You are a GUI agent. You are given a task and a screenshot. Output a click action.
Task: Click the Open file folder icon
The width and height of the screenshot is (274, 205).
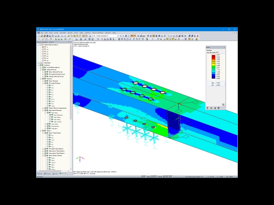pyautogui.click(x=41, y=36)
